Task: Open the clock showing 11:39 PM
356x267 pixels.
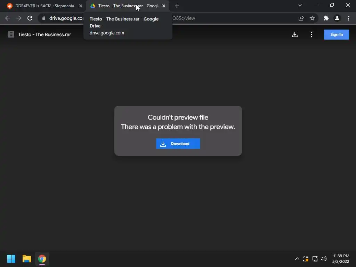Action: [x=341, y=259]
